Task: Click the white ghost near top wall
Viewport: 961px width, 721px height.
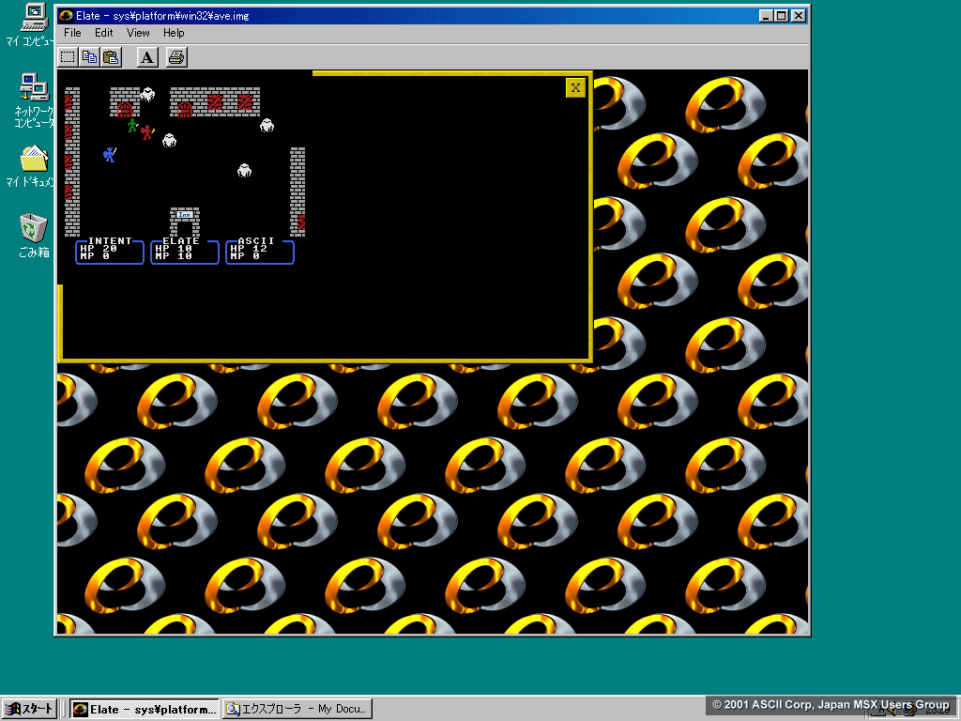Action: [x=147, y=95]
